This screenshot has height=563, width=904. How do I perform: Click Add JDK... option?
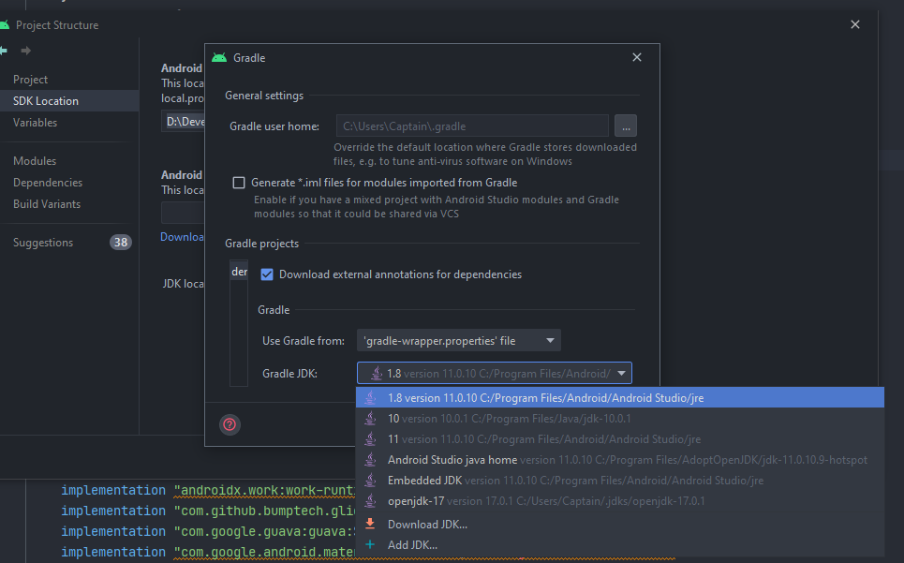pyautogui.click(x=620, y=544)
